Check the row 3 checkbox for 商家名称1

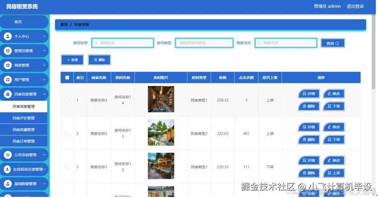67,167
